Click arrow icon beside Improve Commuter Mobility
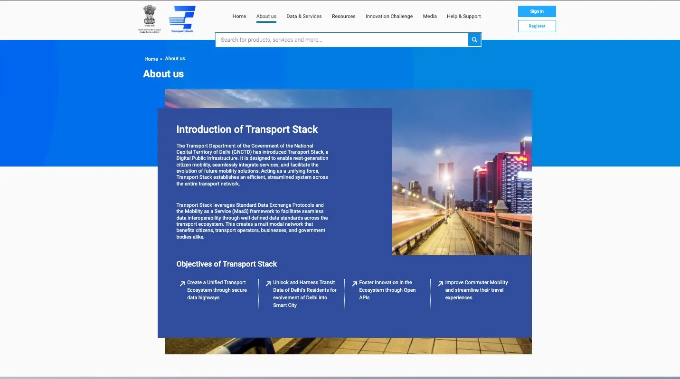The height and width of the screenshot is (379, 680). [x=440, y=284]
